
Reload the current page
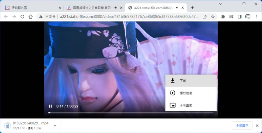click(22, 17)
